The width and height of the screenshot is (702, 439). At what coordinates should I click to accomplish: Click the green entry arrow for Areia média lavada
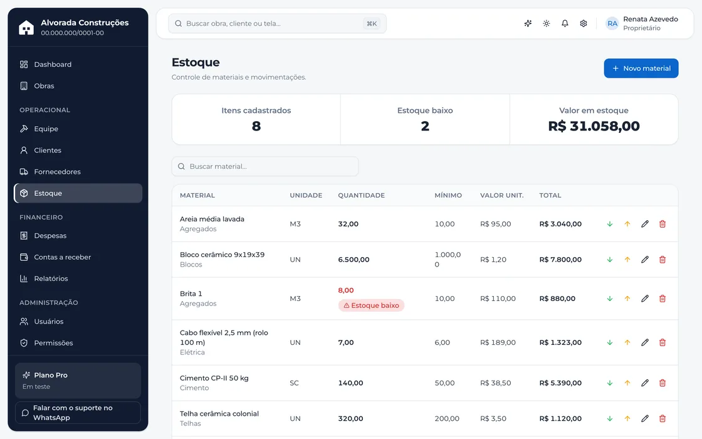point(609,224)
